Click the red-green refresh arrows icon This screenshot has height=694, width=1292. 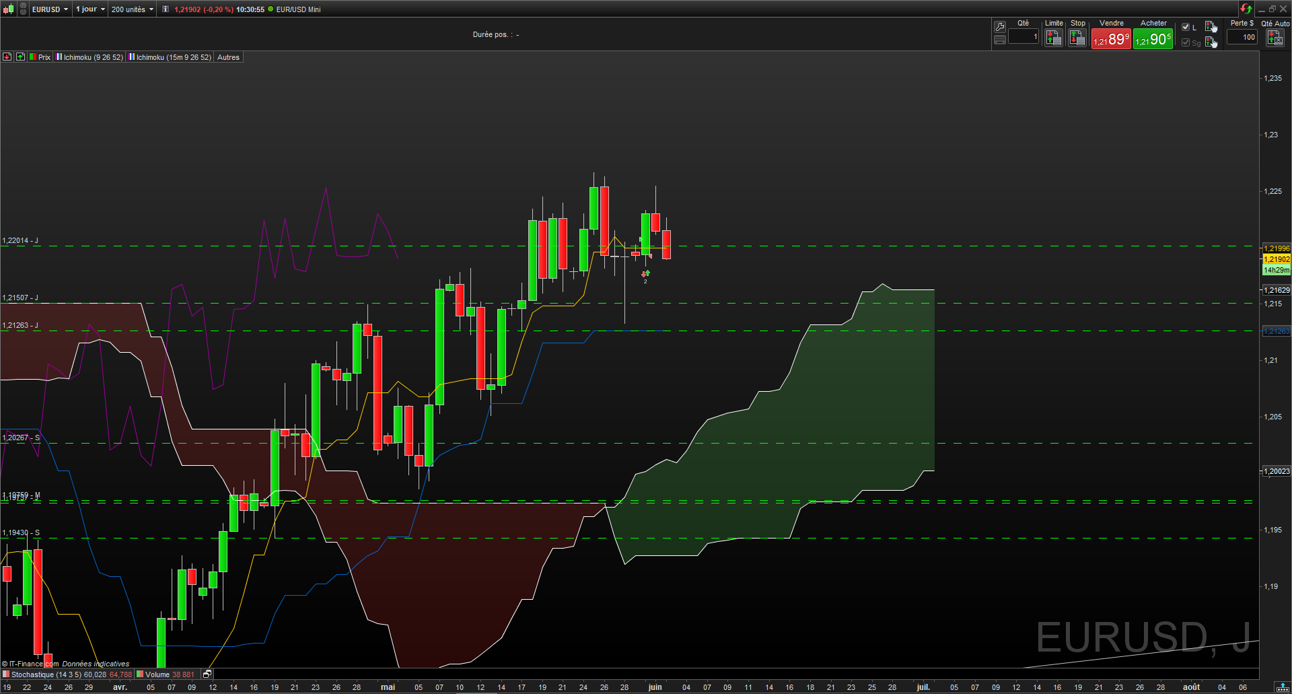coord(1246,9)
